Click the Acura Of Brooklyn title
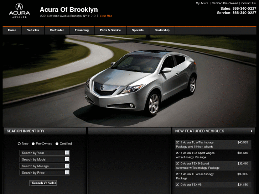This screenshot has height=194, width=259. (x=69, y=10)
